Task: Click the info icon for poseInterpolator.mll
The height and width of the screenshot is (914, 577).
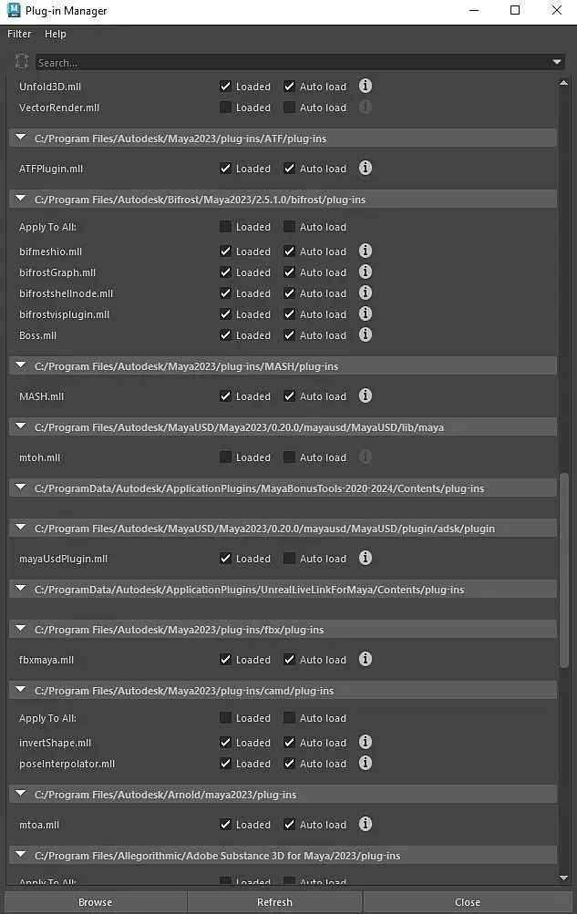Action: point(365,764)
